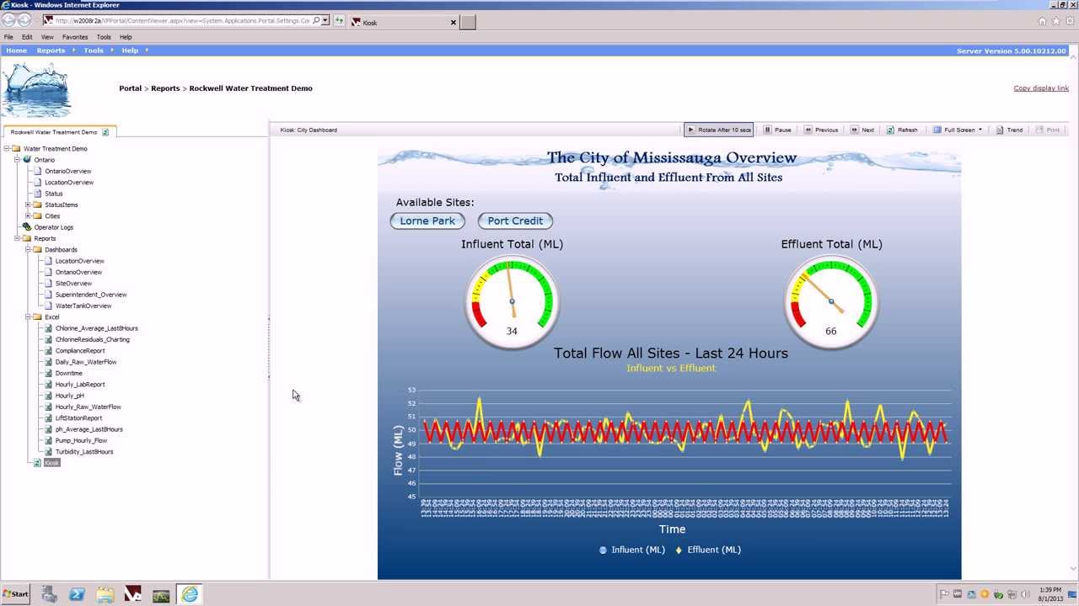This screenshot has width=1079, height=606.
Task: Toggle Influent (ML) legend entry
Action: [631, 550]
